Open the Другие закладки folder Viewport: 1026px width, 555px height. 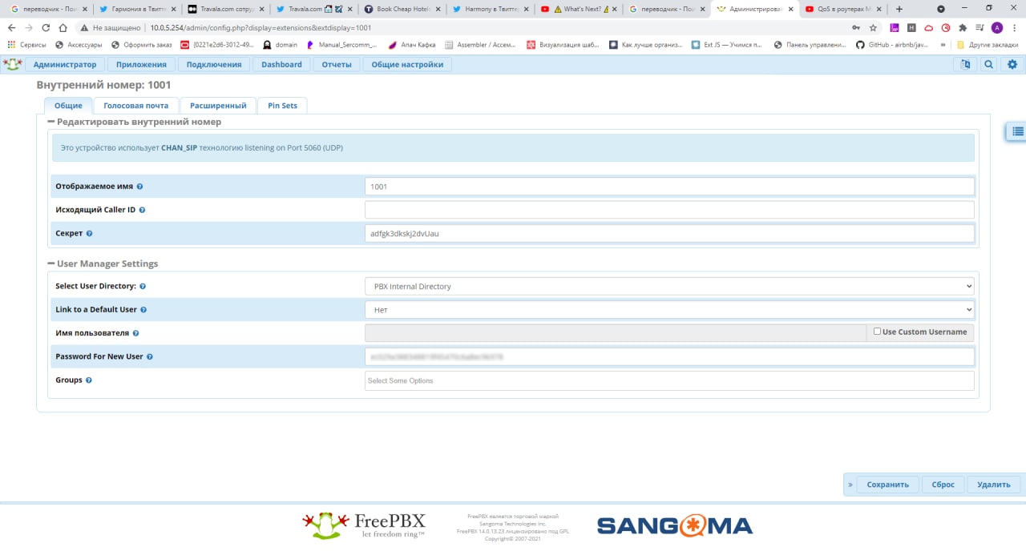point(988,45)
